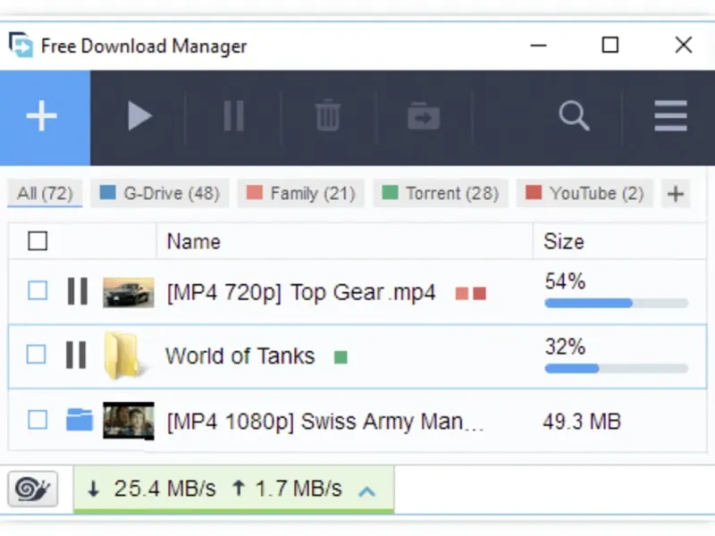This screenshot has height=536, width=715.
Task: Select the '[MP4 1080p] Swiss Army Man' name
Action: pyautogui.click(x=325, y=422)
